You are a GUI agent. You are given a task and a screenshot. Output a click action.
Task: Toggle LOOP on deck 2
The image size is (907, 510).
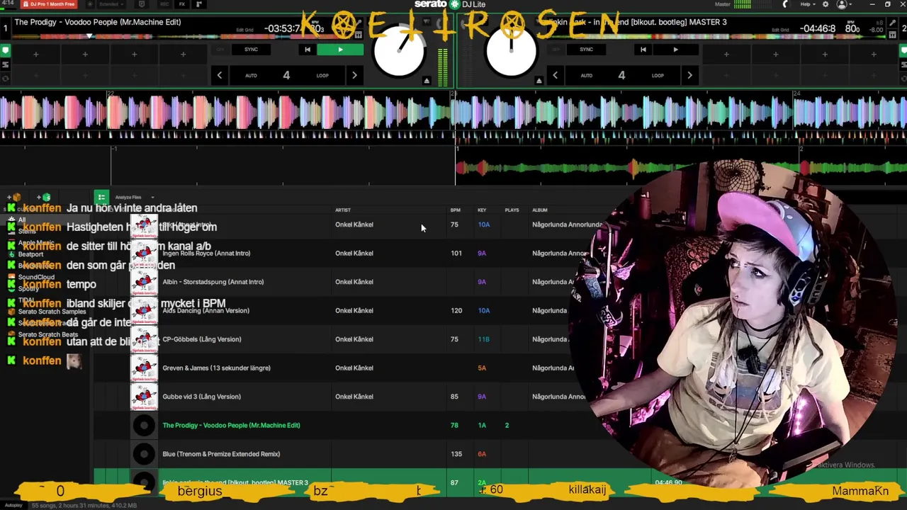click(x=658, y=75)
